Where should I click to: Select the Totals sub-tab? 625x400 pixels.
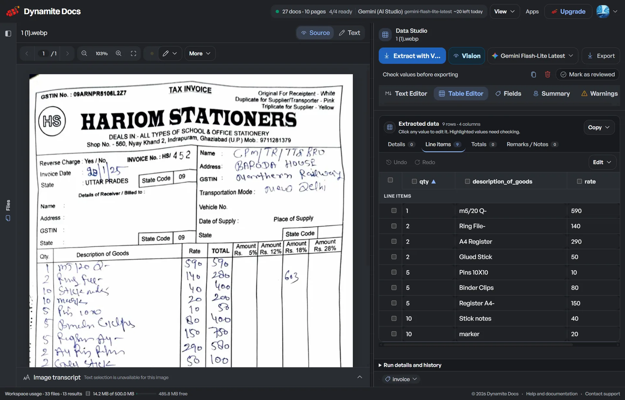pyautogui.click(x=484, y=144)
